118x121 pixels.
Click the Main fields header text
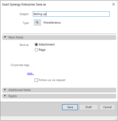16,37
